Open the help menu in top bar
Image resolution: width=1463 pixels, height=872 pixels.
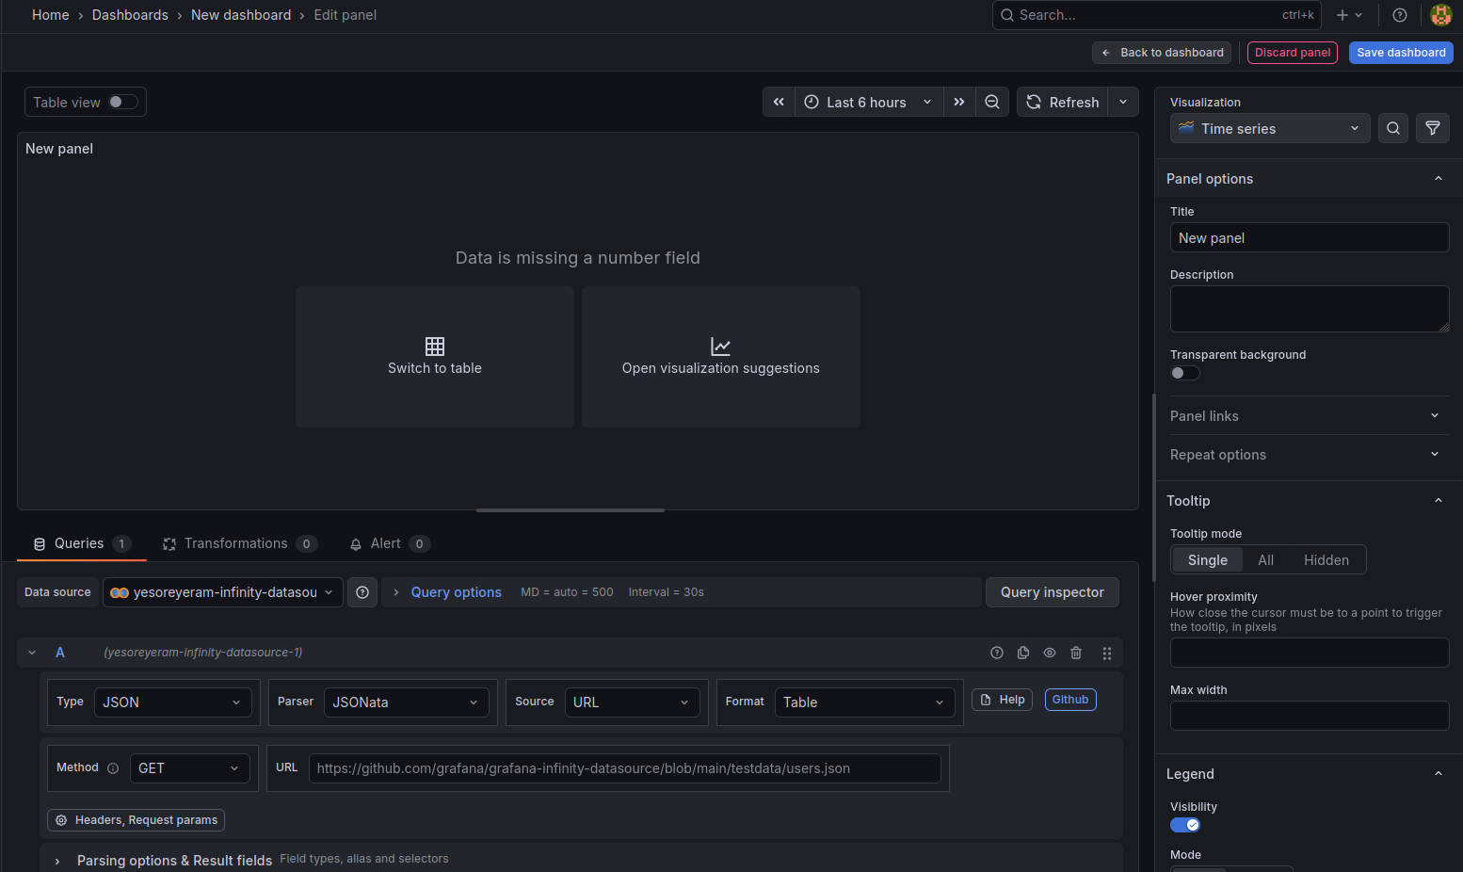1400,15
